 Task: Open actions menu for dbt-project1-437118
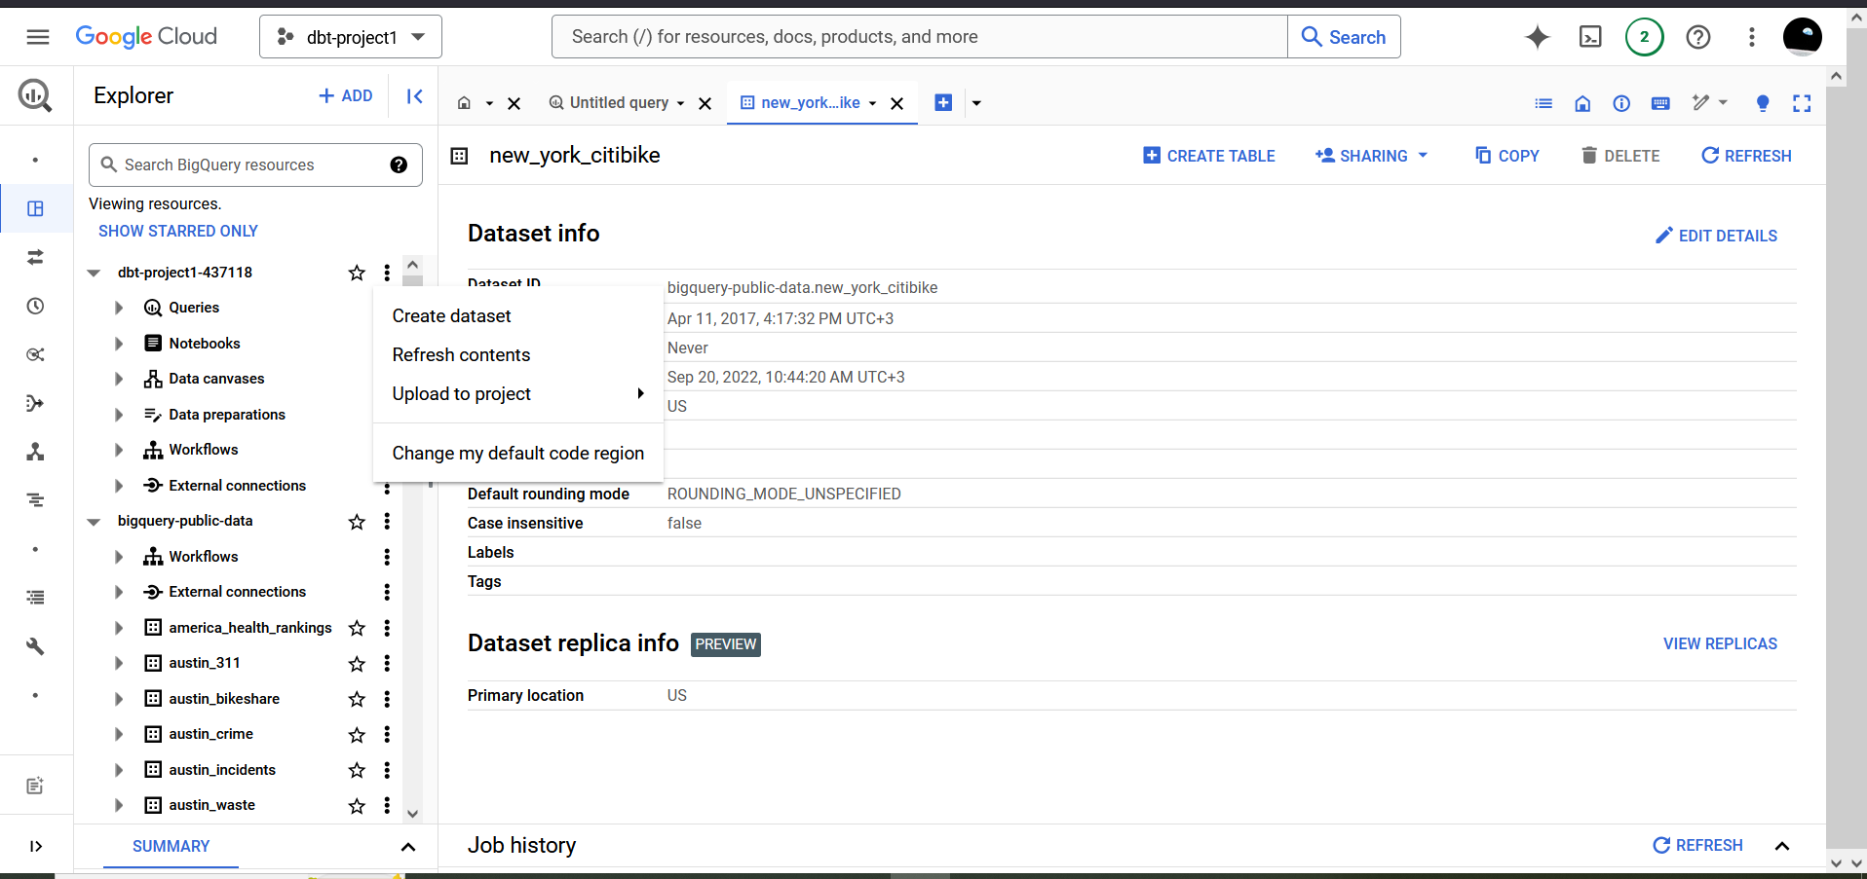coord(387,273)
